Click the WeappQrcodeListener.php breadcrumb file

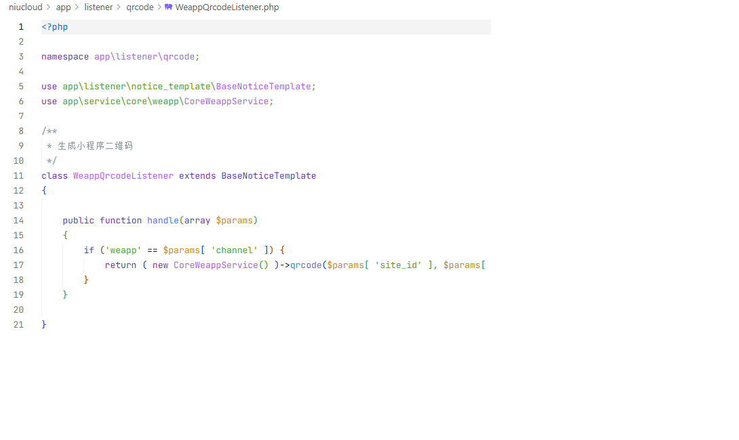tap(227, 7)
